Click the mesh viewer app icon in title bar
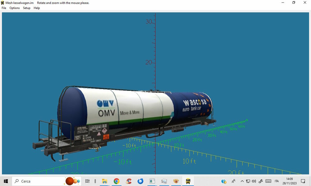311x186 pixels. pyautogui.click(x=2, y=3)
